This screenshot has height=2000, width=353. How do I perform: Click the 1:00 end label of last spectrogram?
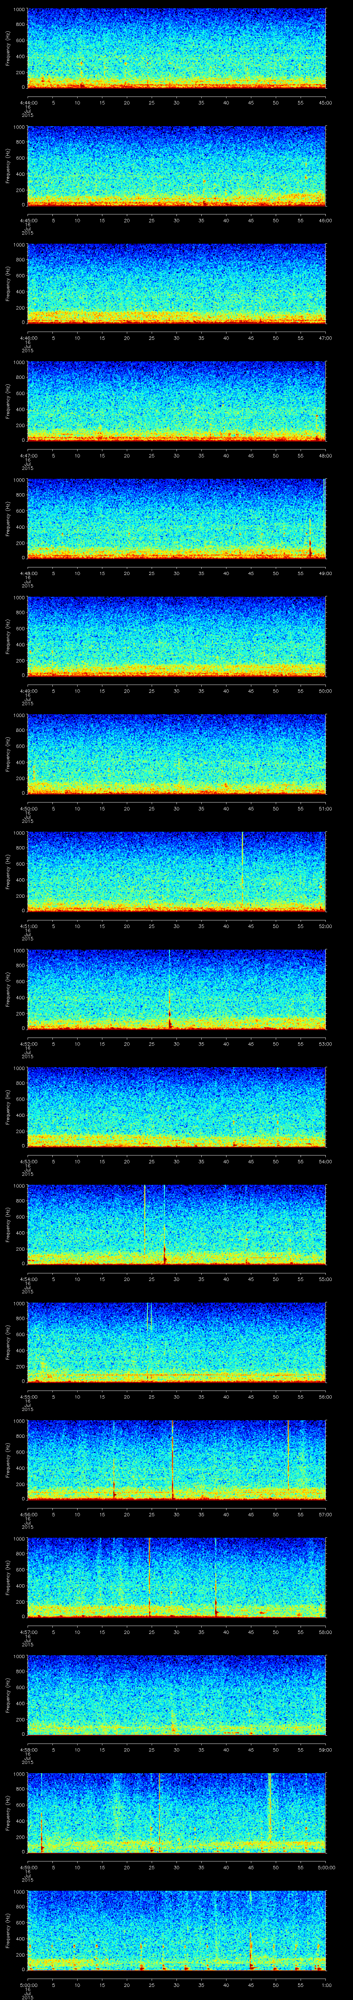[x=326, y=1984]
